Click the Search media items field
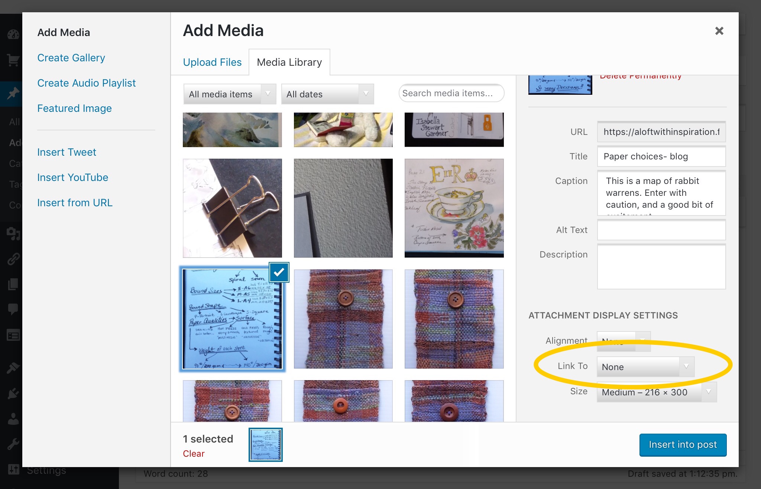The width and height of the screenshot is (761, 489). (x=451, y=93)
